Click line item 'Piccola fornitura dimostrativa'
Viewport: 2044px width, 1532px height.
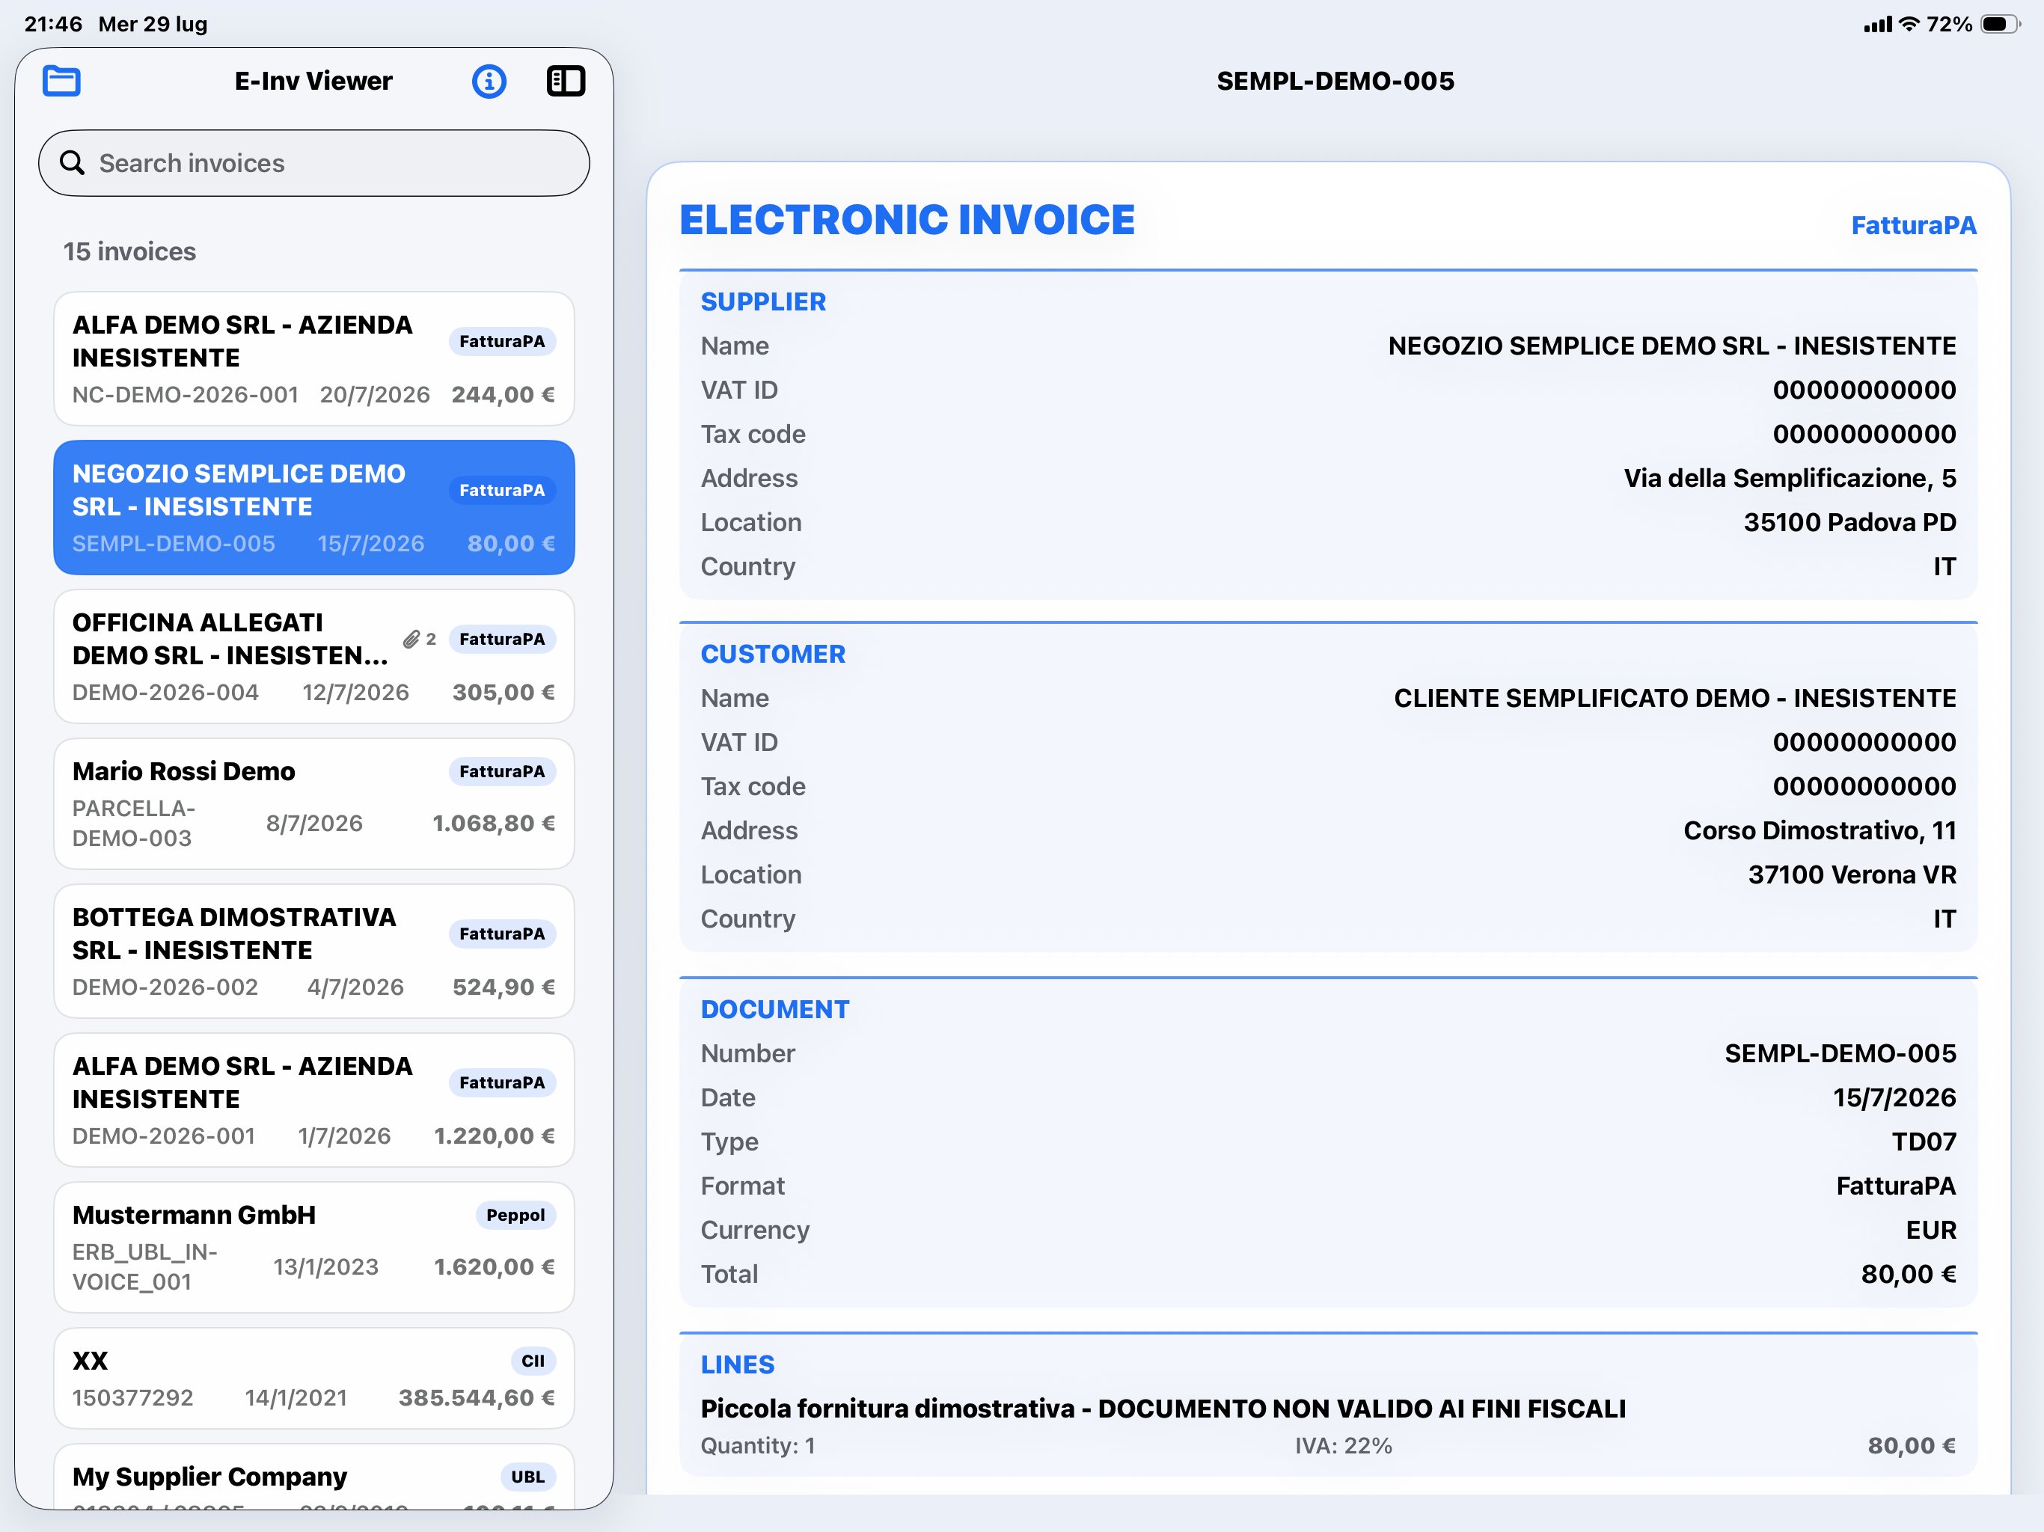(887, 1408)
